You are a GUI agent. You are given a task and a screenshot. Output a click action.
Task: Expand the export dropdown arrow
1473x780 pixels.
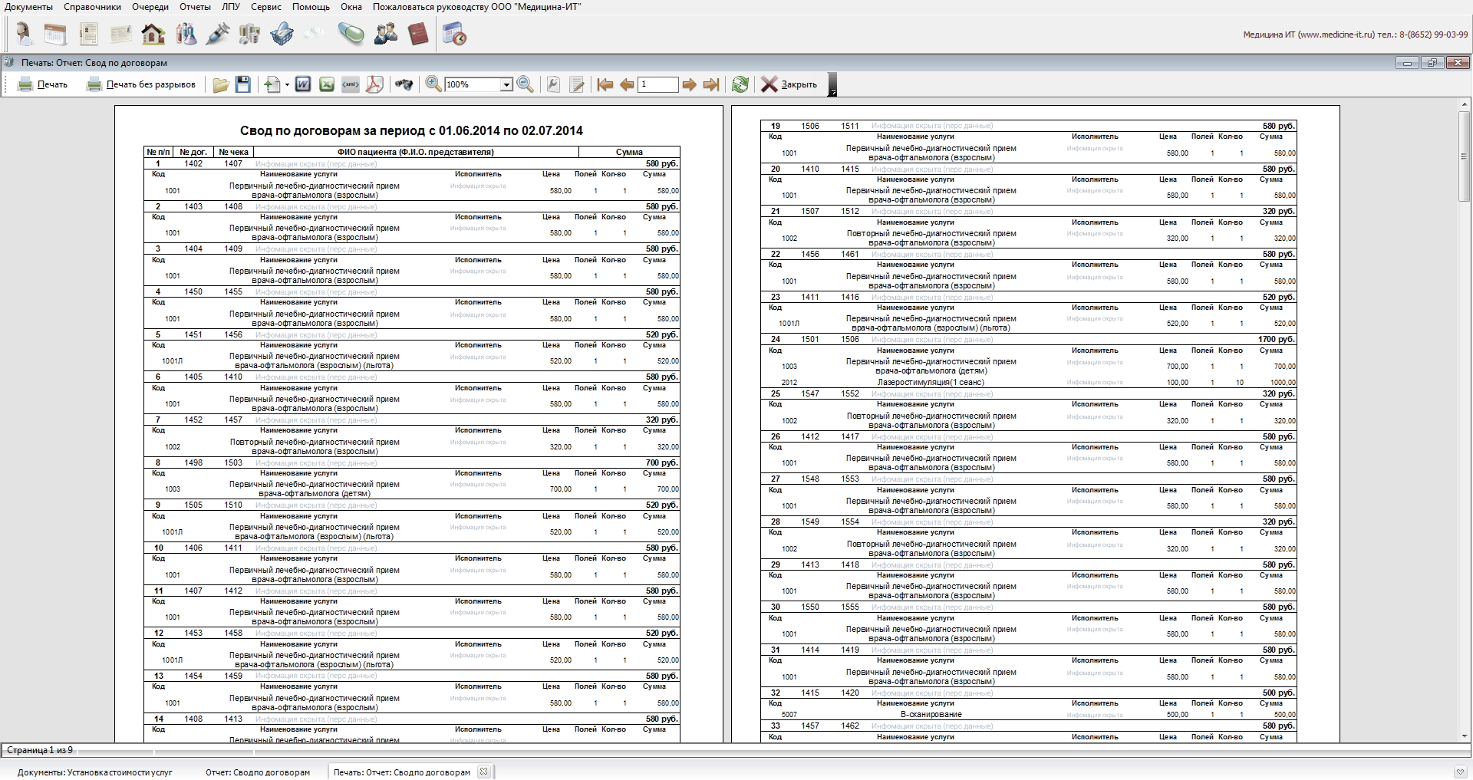coord(287,84)
